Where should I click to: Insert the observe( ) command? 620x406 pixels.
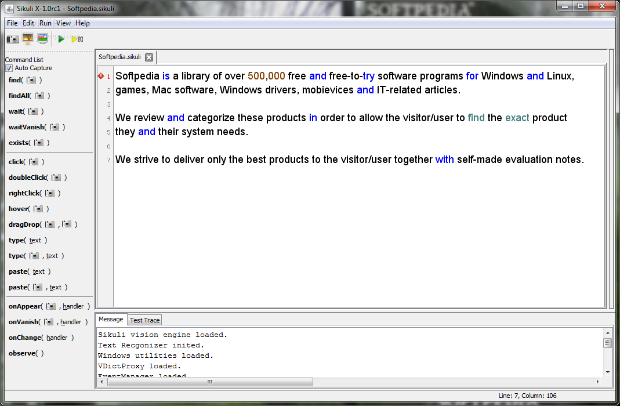pos(26,353)
